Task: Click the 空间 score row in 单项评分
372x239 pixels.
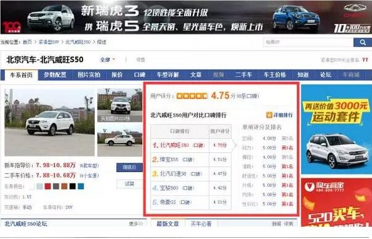Action: click(x=267, y=138)
